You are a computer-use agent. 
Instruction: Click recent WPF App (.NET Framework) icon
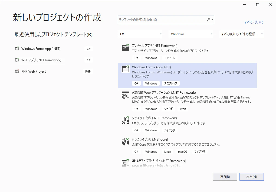click(x=17, y=60)
